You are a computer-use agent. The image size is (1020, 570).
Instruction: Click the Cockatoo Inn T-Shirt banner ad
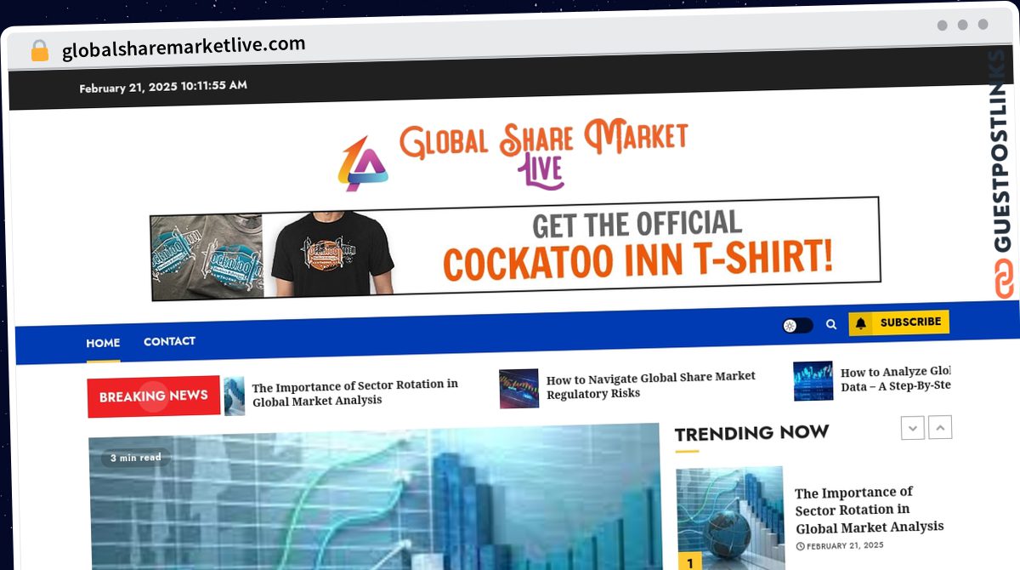pos(516,248)
